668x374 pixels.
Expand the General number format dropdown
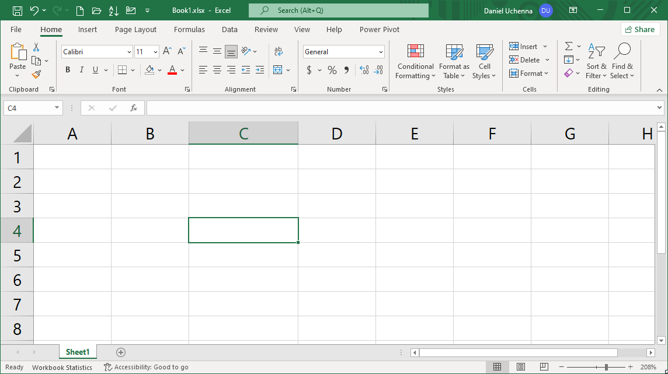pos(381,52)
